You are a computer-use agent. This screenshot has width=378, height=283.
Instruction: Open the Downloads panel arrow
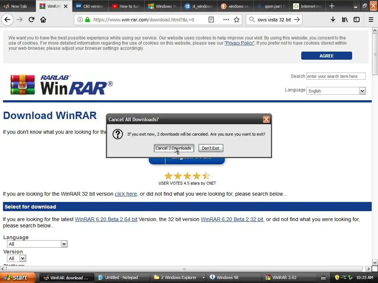(333, 20)
